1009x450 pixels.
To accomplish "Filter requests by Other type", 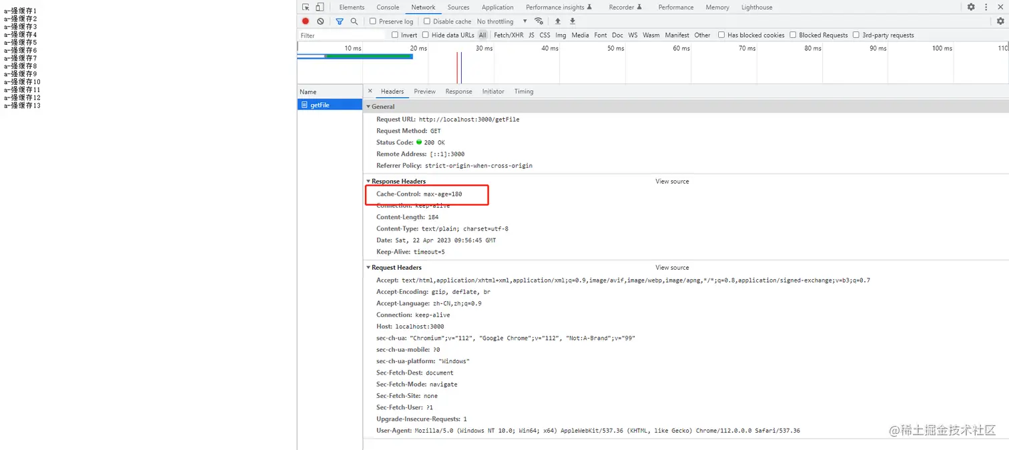I will pyautogui.click(x=702, y=35).
